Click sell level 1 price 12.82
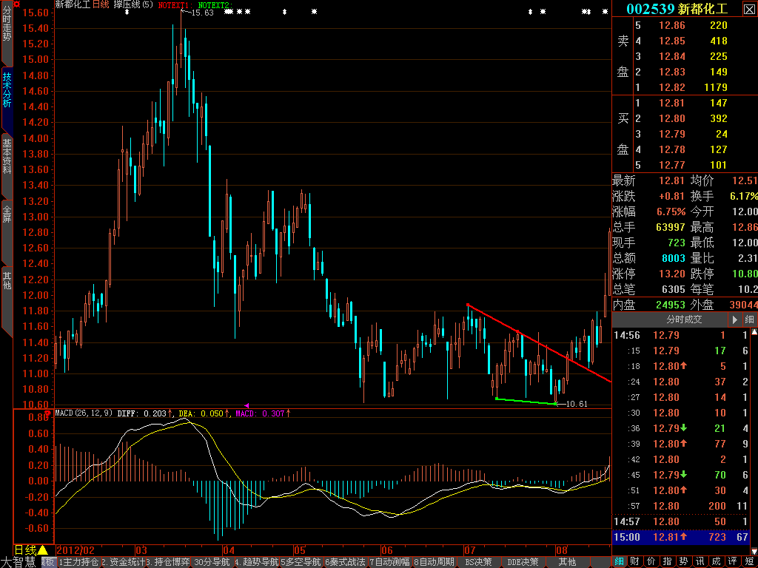The image size is (758, 568). coord(672,87)
